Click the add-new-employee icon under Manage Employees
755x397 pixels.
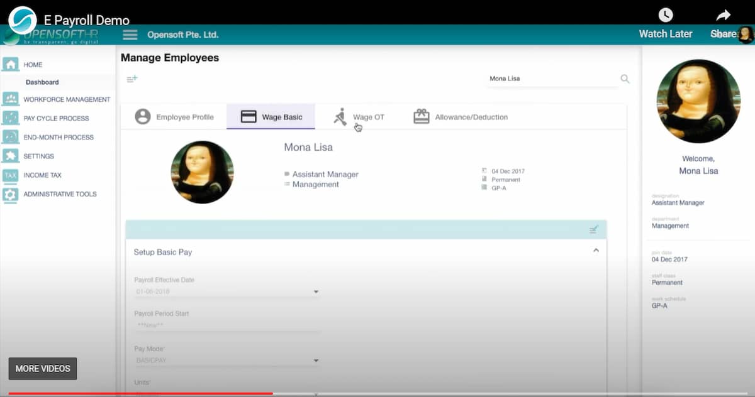131,79
